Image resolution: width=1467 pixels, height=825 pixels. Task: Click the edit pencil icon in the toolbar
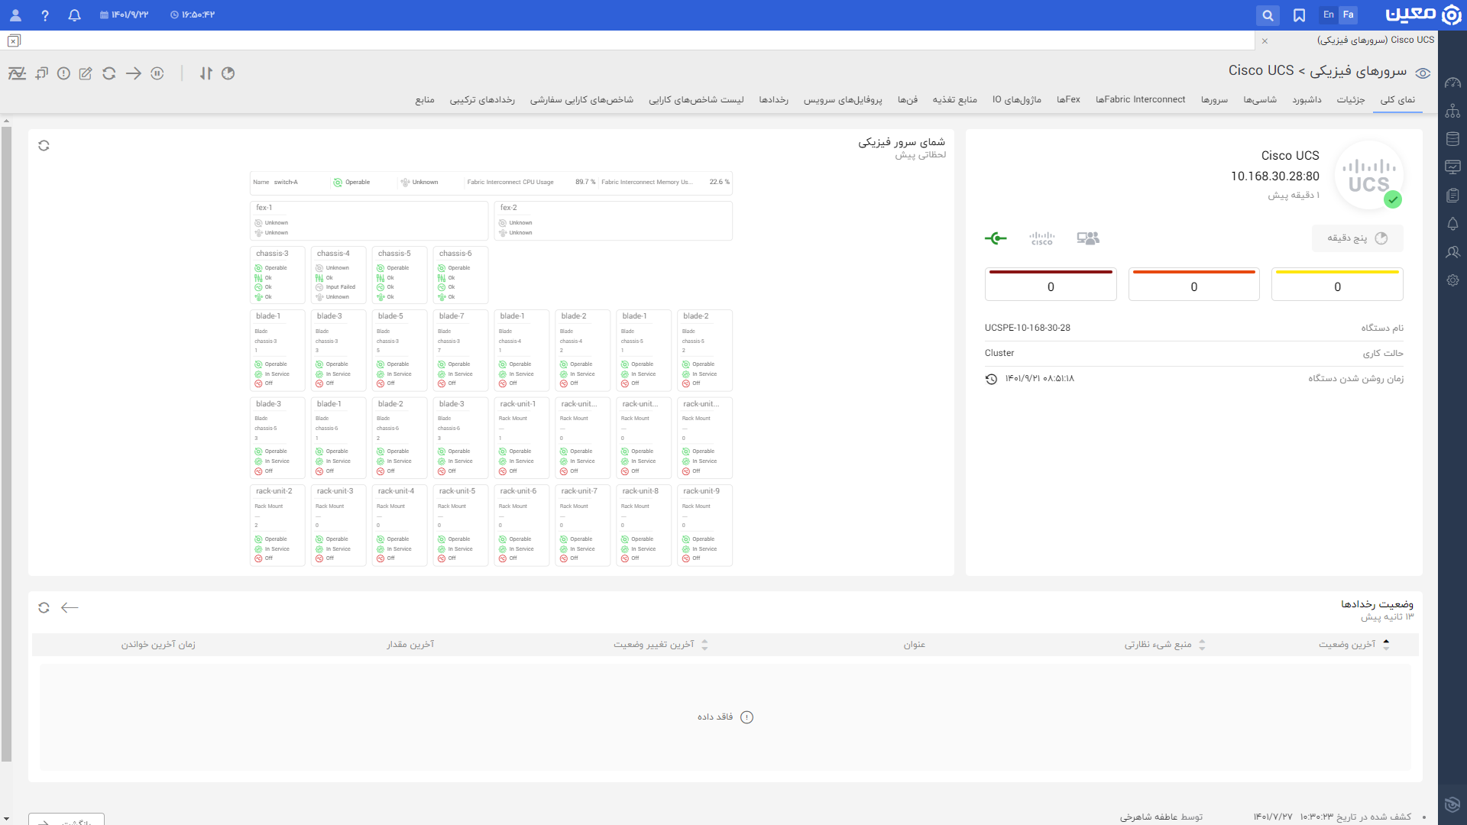click(86, 73)
